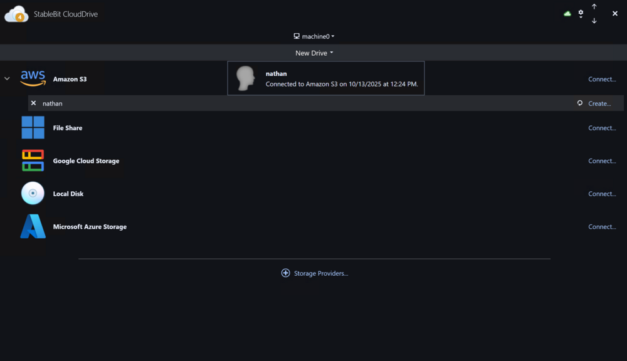Click the up arrow upload icon
Viewport: 627px width, 361px height.
coord(594,7)
